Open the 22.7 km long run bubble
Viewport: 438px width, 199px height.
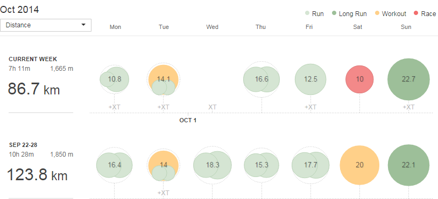[x=408, y=79]
